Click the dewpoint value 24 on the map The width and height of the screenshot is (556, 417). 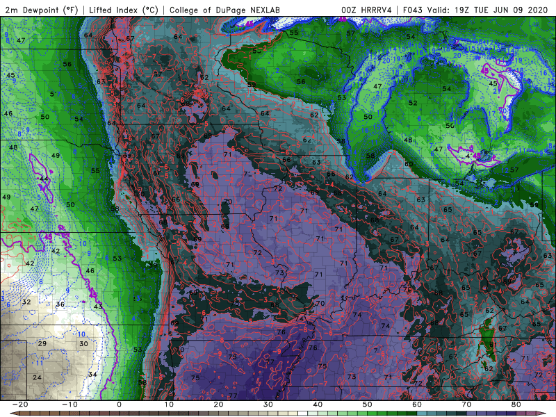click(x=38, y=377)
